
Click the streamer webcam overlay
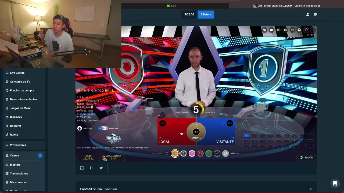61,34
